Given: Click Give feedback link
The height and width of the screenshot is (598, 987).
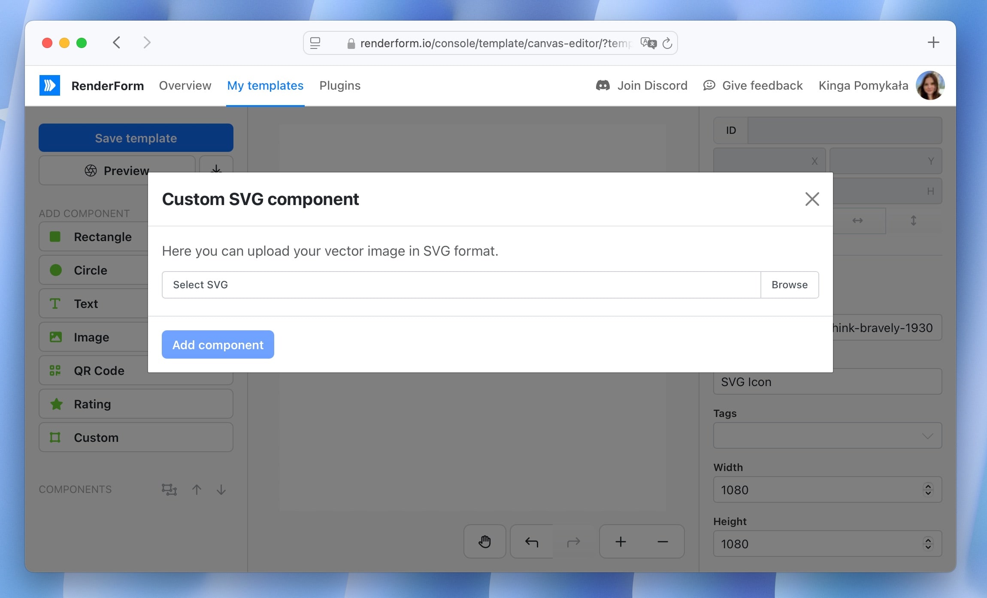Looking at the screenshot, I should (x=753, y=85).
